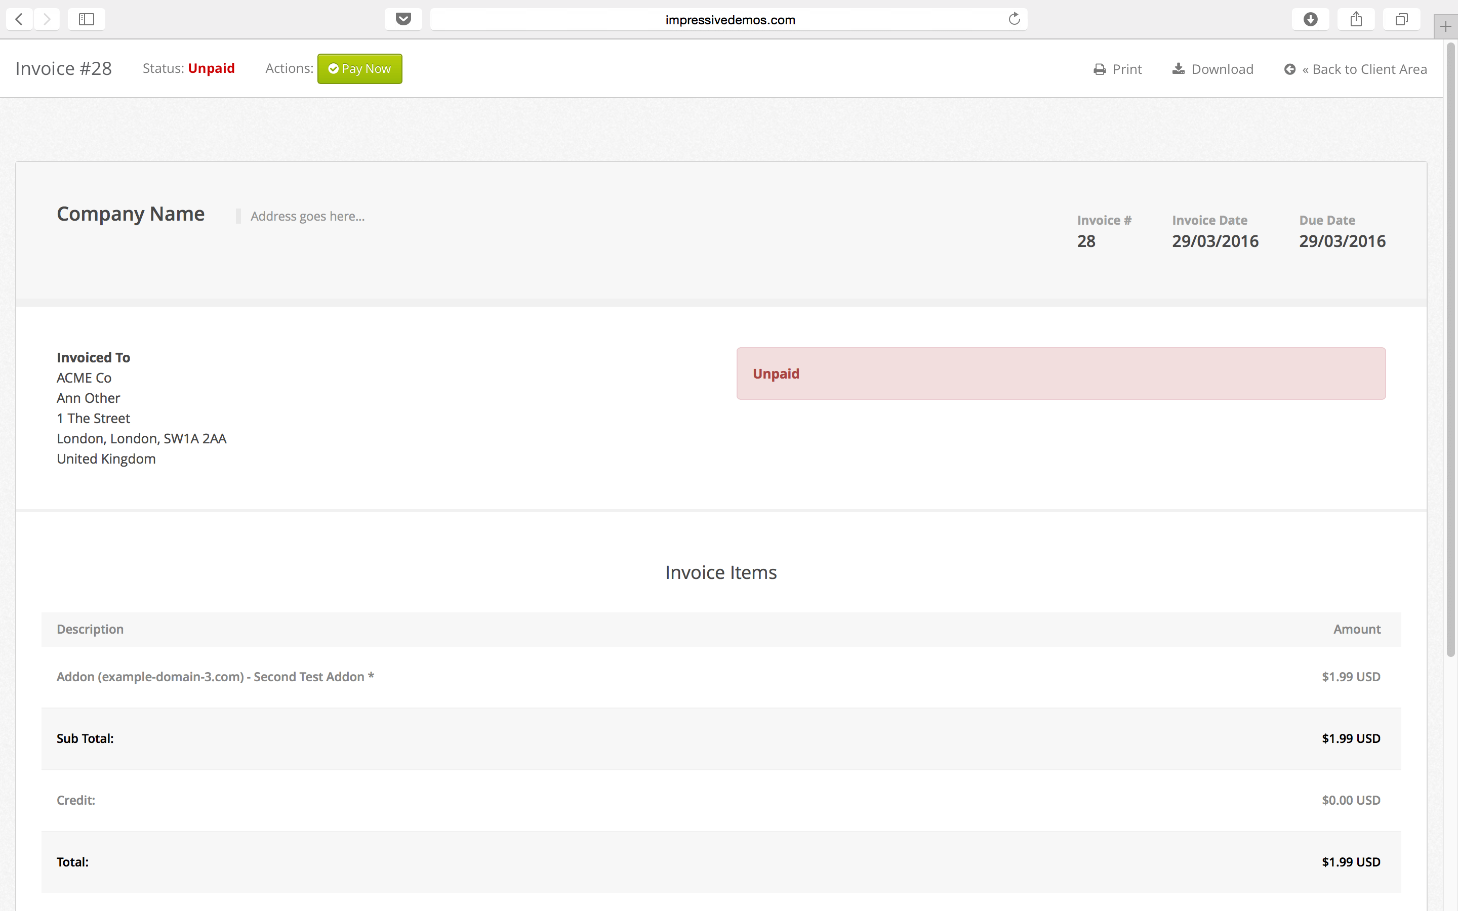Click the '1 The Street' address line
1458x911 pixels.
[93, 418]
